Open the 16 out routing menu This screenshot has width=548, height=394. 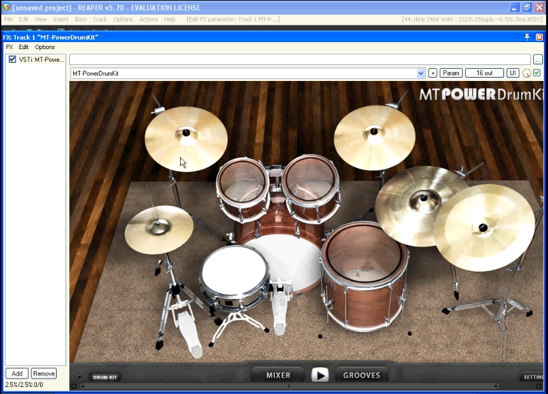pyautogui.click(x=484, y=73)
